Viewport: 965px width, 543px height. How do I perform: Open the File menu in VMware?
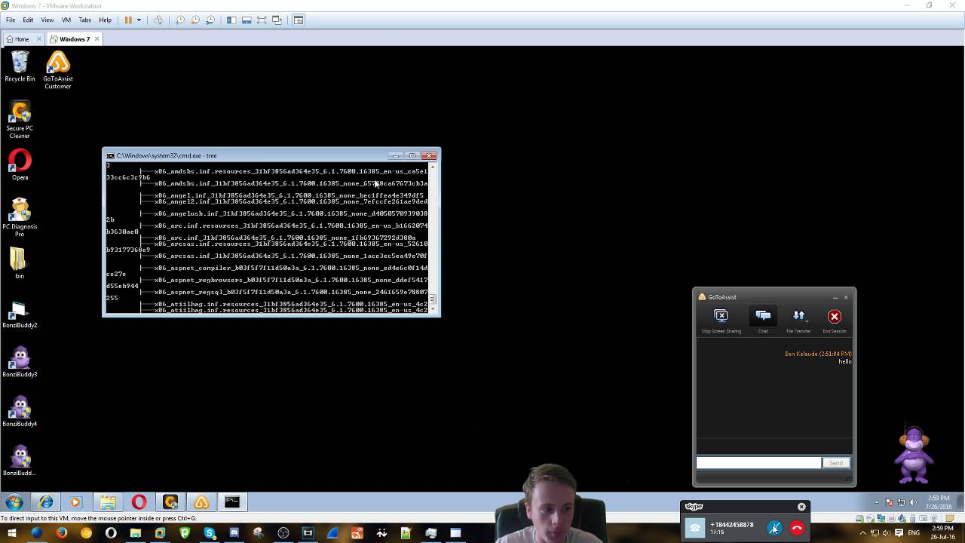pos(11,20)
